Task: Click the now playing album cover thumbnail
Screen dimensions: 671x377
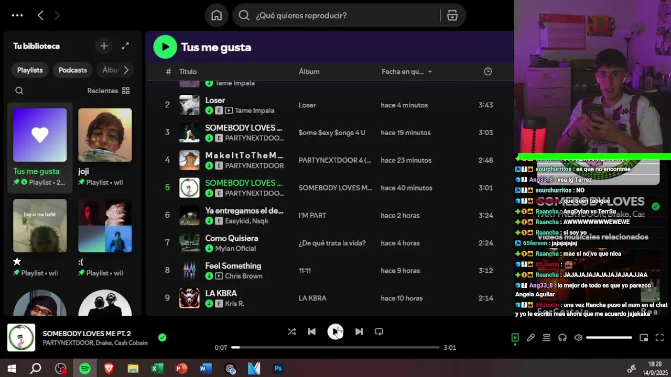Action: [x=21, y=338]
